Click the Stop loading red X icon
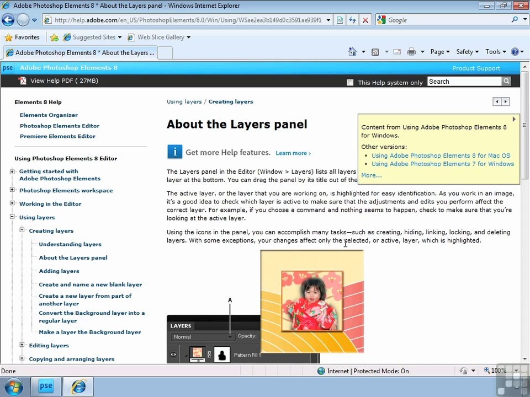 click(365, 20)
